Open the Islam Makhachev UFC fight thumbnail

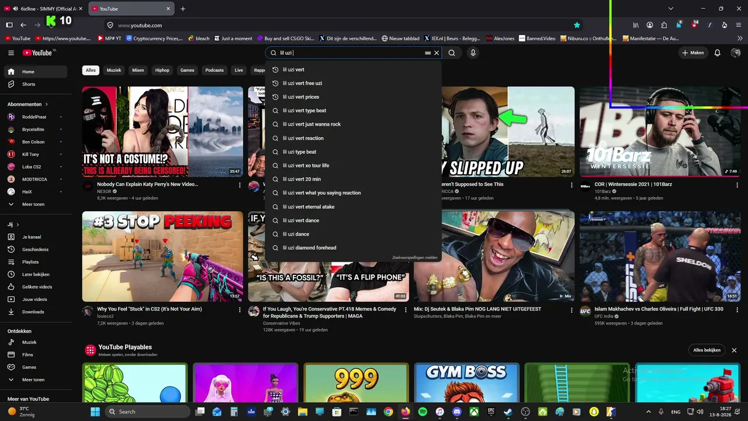660,257
